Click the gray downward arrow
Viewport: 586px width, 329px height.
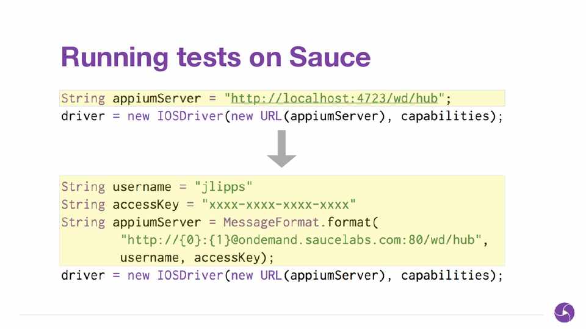[281, 150]
